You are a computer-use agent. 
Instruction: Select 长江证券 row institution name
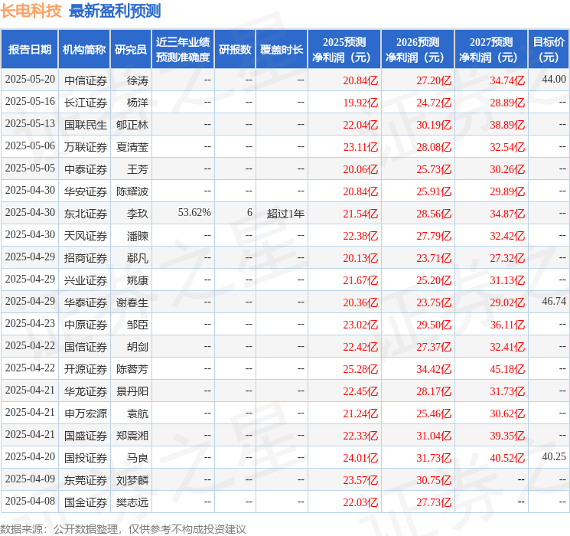click(x=86, y=103)
